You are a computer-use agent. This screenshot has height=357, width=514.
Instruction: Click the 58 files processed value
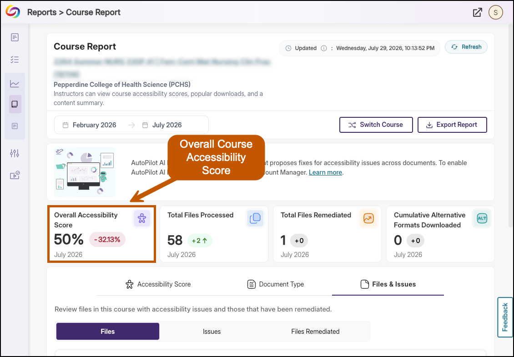[175, 240]
